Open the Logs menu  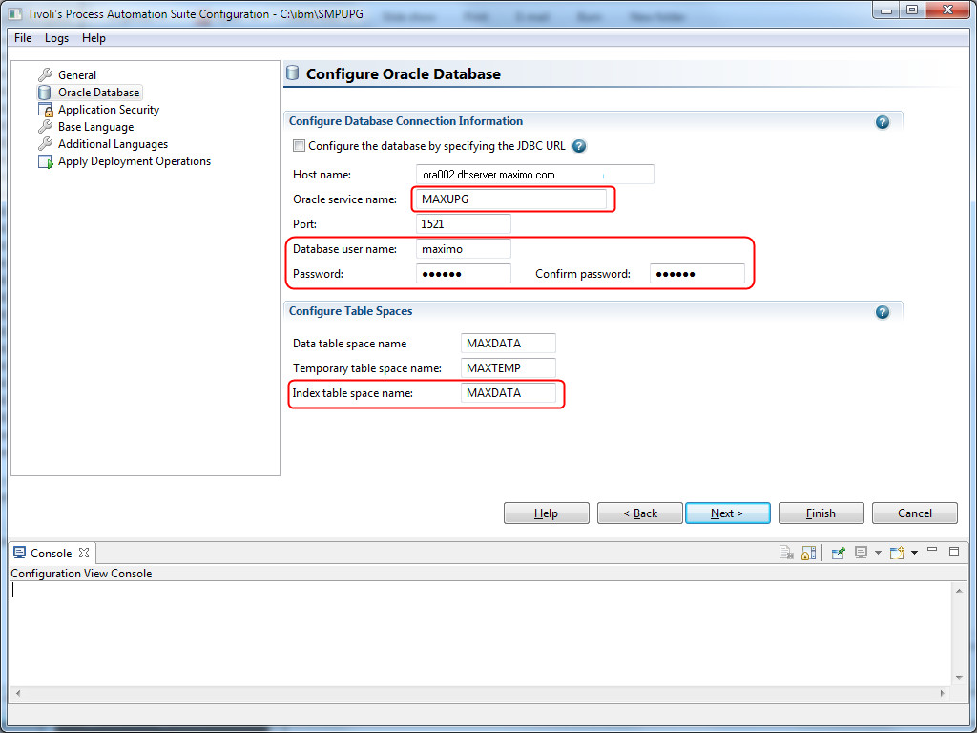click(x=56, y=38)
